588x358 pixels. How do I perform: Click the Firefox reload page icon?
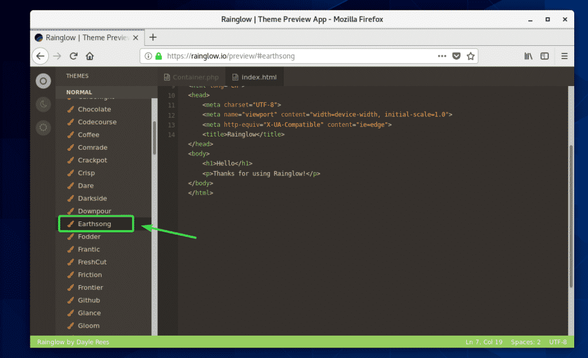[73, 56]
